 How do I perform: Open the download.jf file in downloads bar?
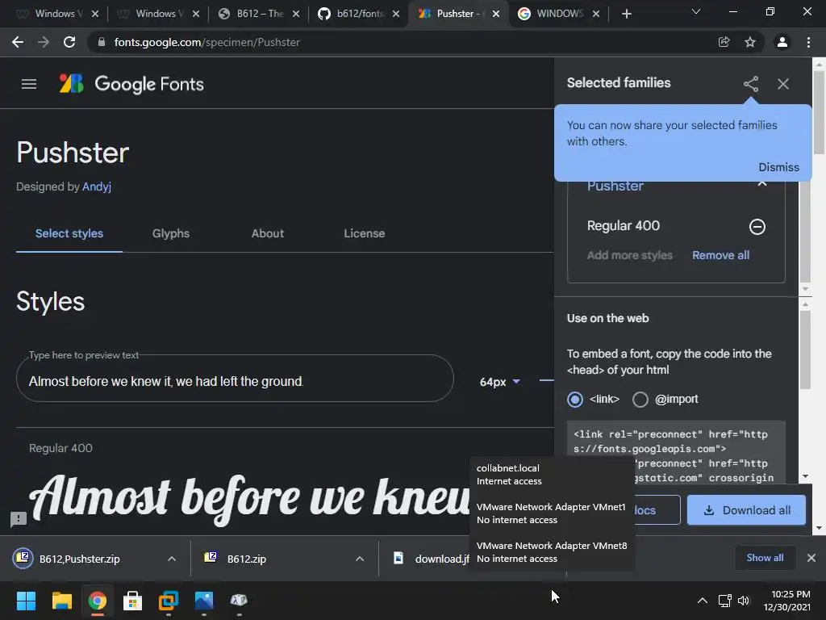[x=432, y=559]
